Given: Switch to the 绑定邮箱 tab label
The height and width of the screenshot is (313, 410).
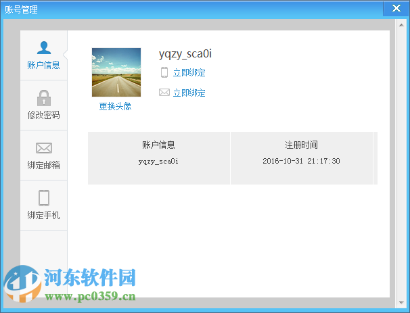Looking at the screenshot, I should pos(44,165).
